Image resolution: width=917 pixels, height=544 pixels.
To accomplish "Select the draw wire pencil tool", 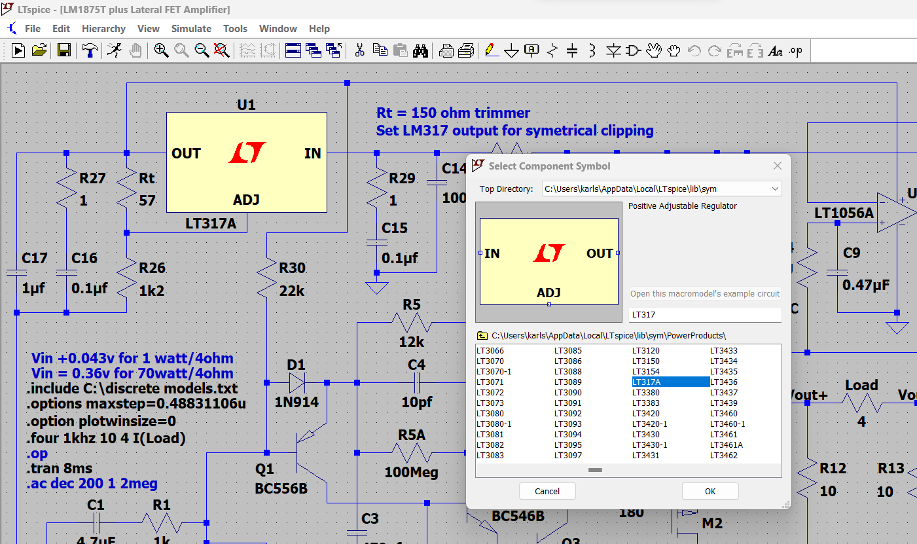I will (492, 50).
